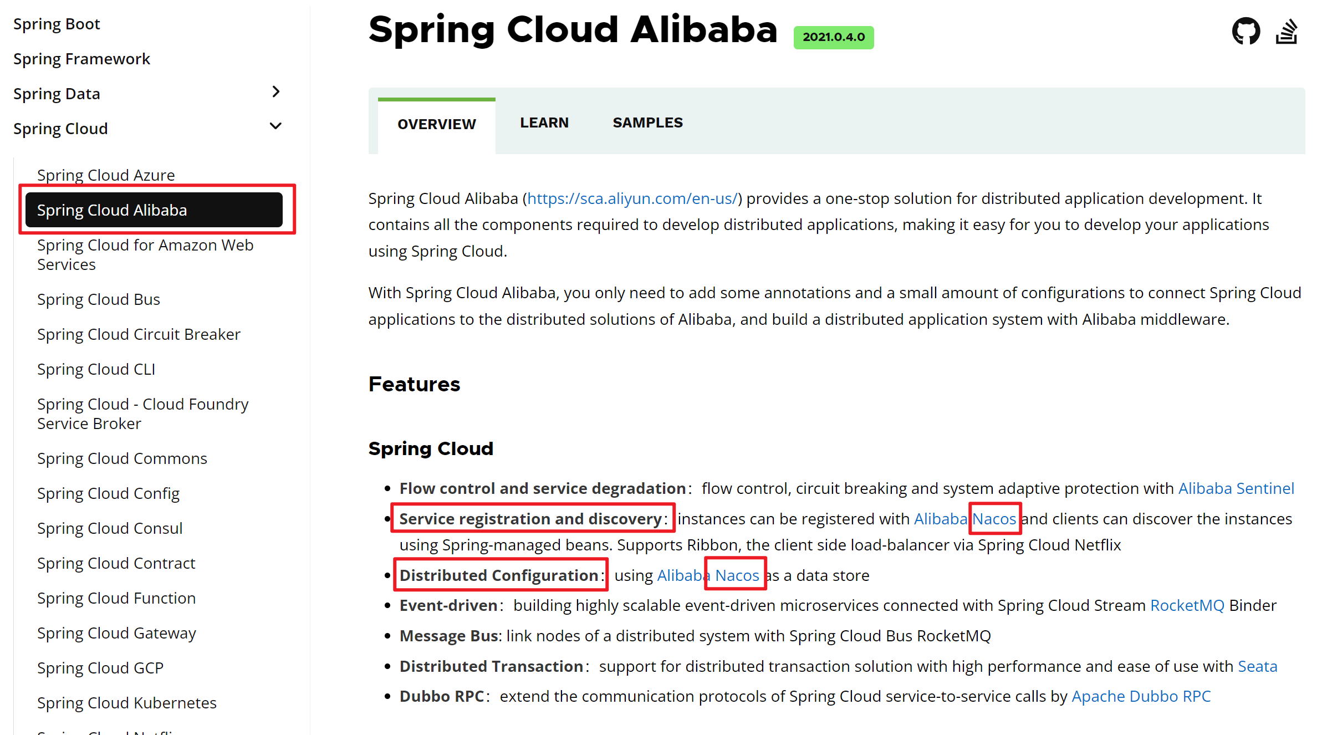Follow the sca.aliyun.com link

[x=632, y=198]
